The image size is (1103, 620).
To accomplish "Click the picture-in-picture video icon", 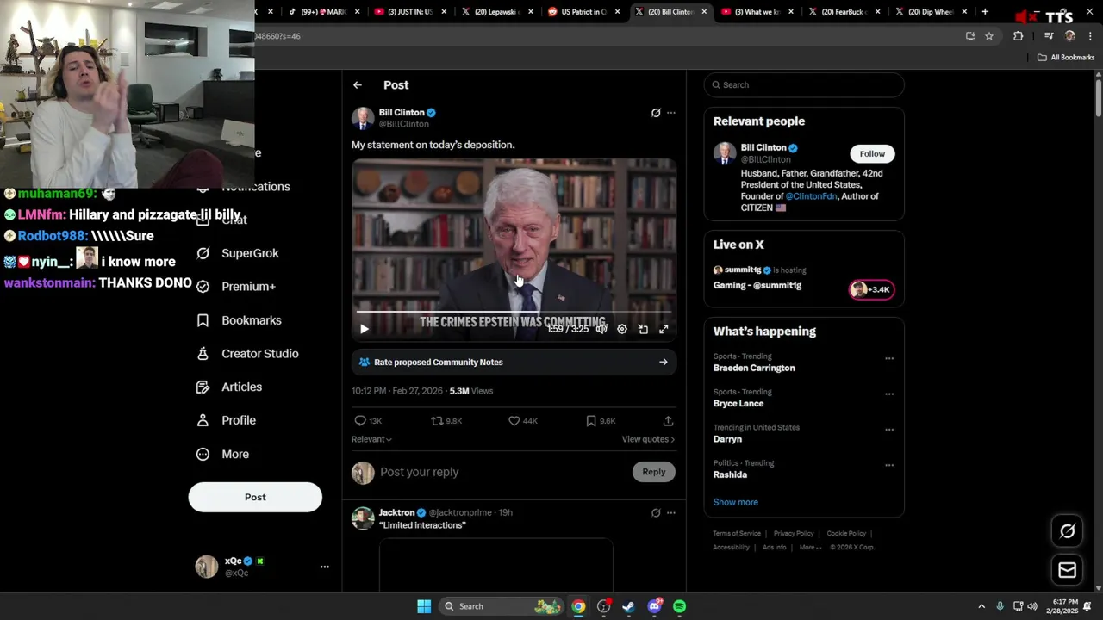I will [x=643, y=329].
